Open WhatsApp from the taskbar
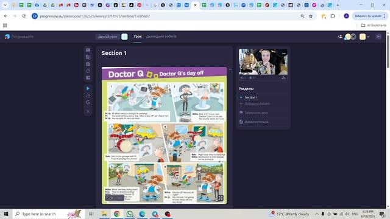The image size is (390, 219). (129, 214)
